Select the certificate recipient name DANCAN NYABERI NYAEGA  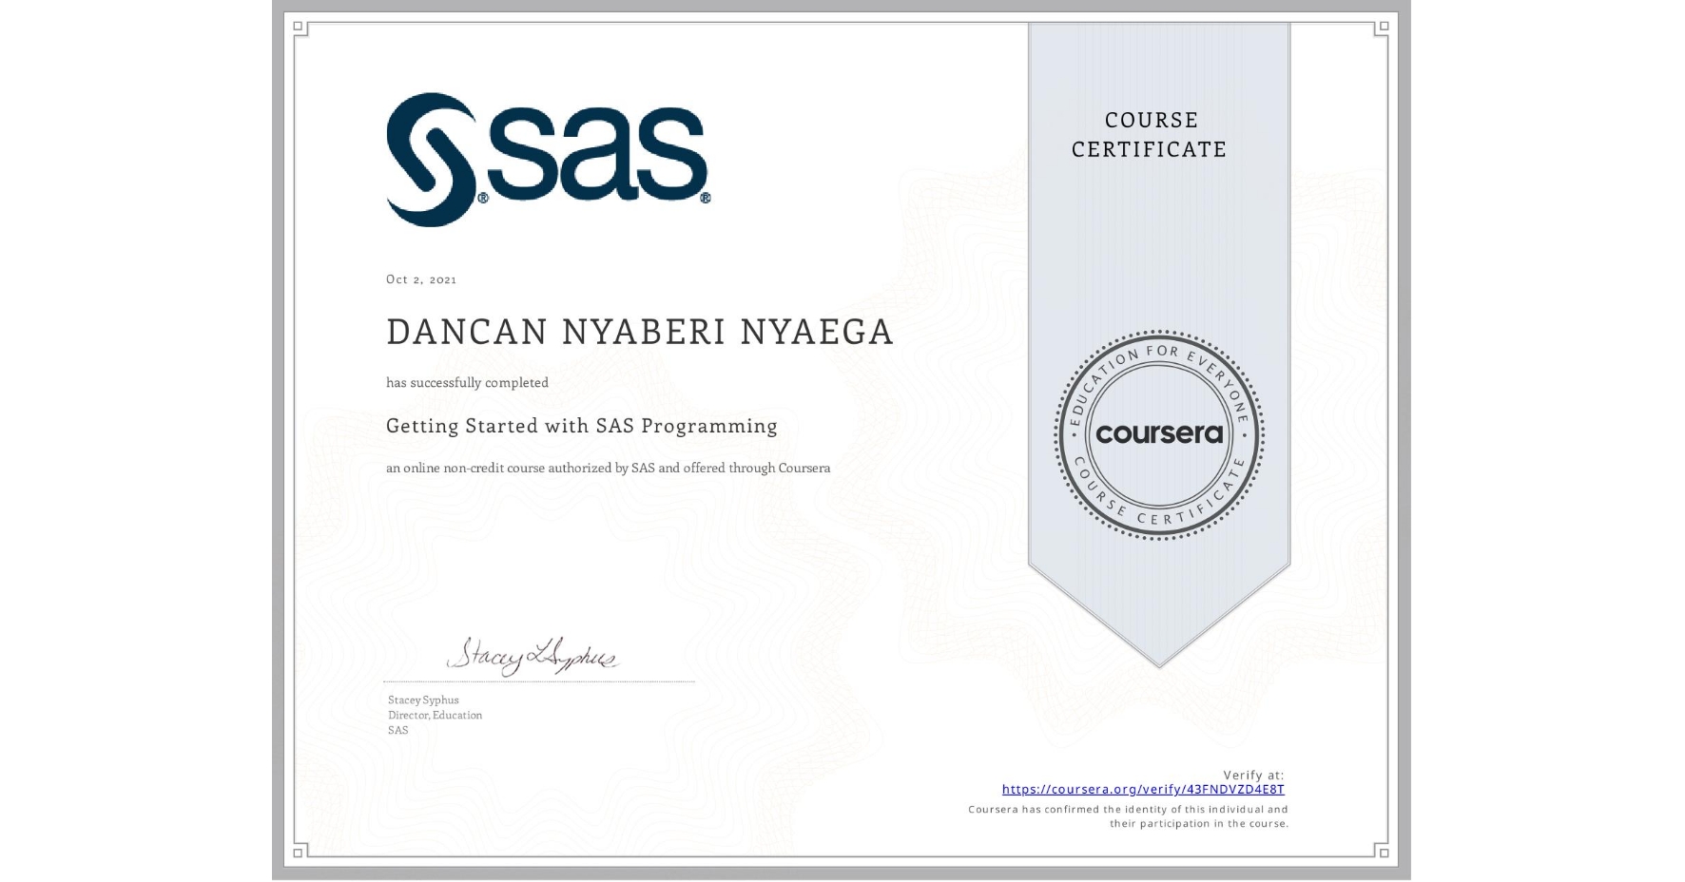coord(639,332)
